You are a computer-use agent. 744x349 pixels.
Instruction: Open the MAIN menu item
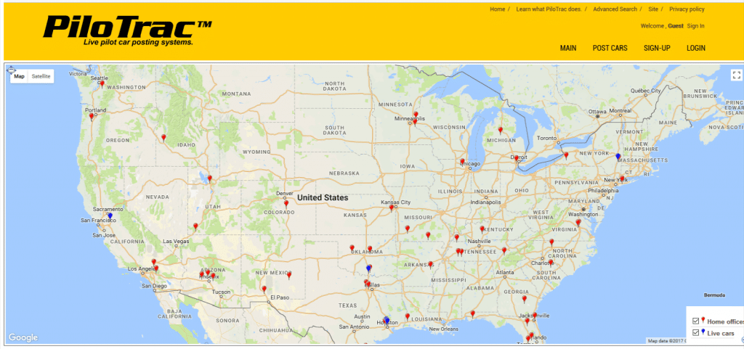[x=568, y=48]
